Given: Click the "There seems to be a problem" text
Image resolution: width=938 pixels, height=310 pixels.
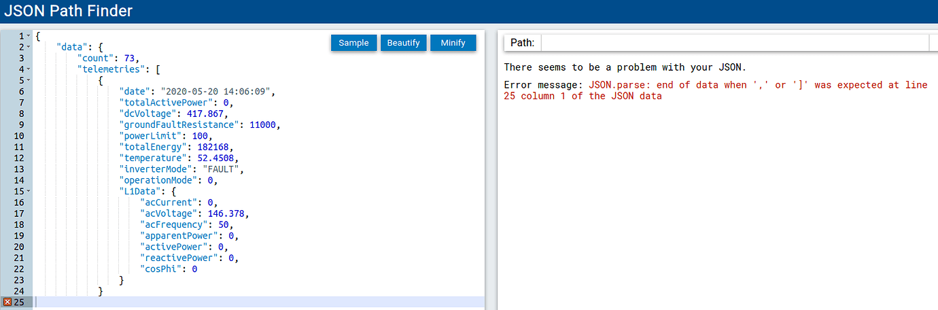Looking at the screenshot, I should coord(625,67).
